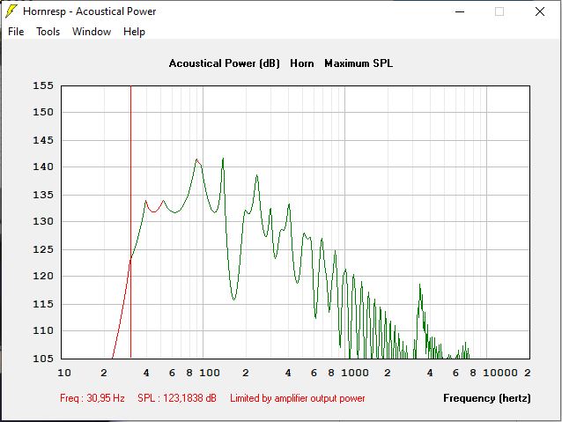Click the 120 value on the vertical axis
562x422 pixels.
43,276
